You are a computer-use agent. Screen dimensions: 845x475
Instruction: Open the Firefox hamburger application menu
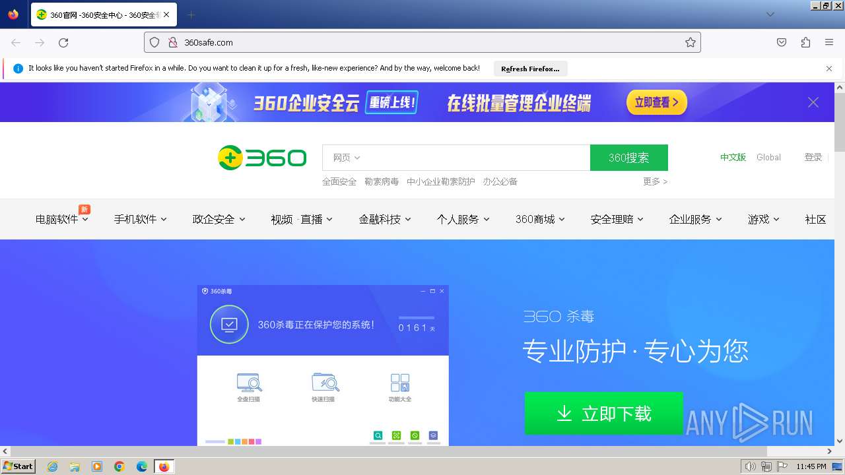click(x=829, y=42)
